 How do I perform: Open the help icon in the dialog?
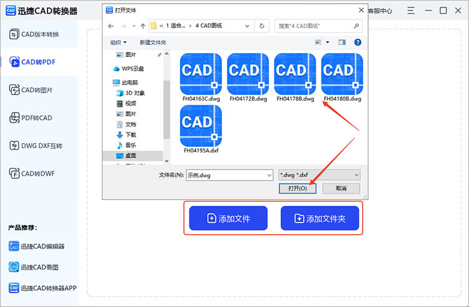click(358, 42)
